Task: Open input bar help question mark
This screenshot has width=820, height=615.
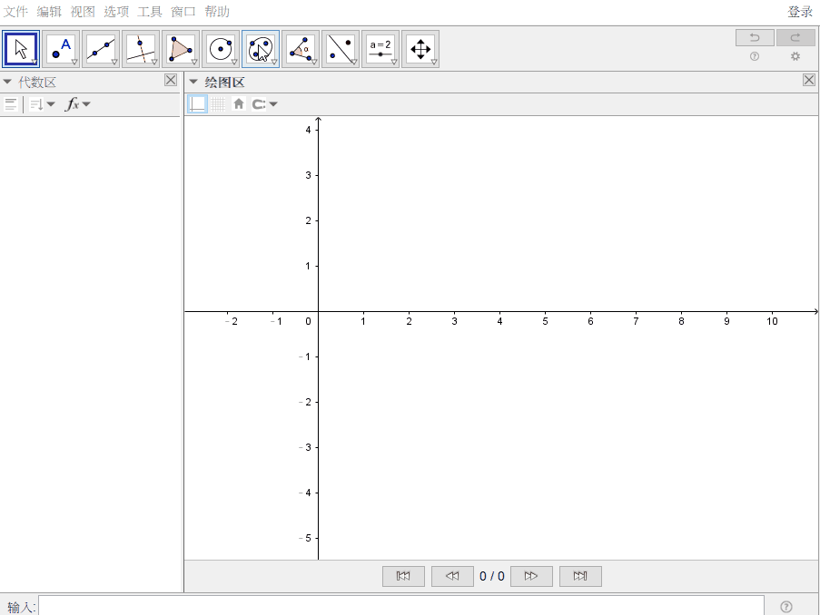Action: [x=786, y=607]
